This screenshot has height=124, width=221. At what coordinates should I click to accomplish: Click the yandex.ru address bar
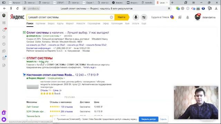pyautogui.click(x=33, y=9)
